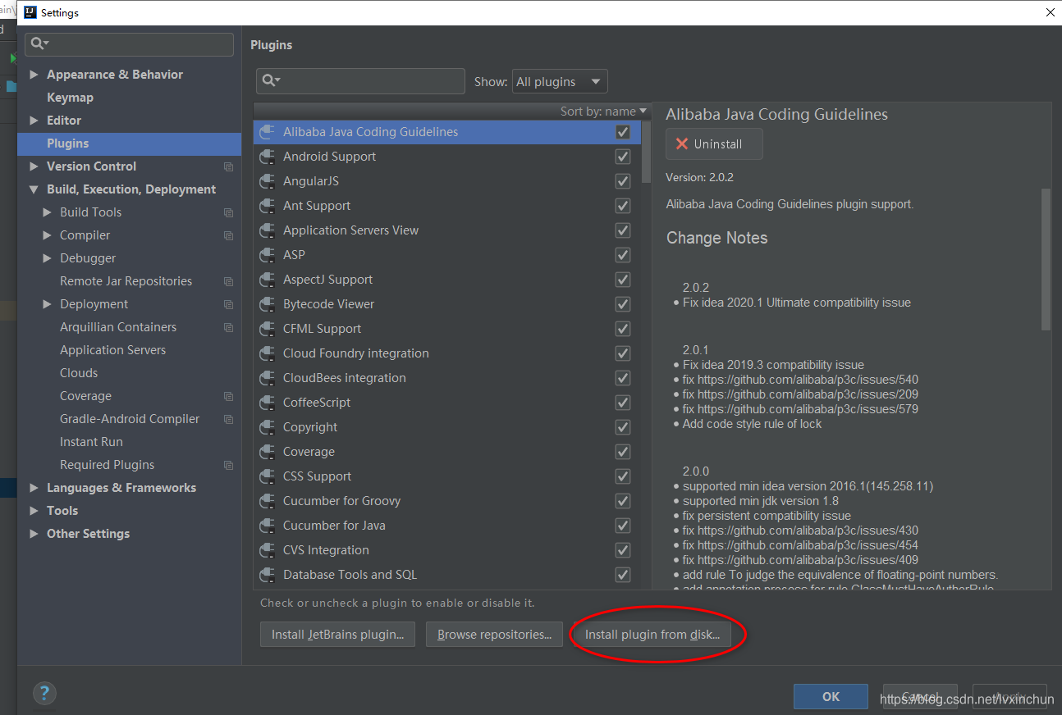The height and width of the screenshot is (715, 1062).
Task: Uncheck the Android Support plugin checkbox
Action: (623, 157)
